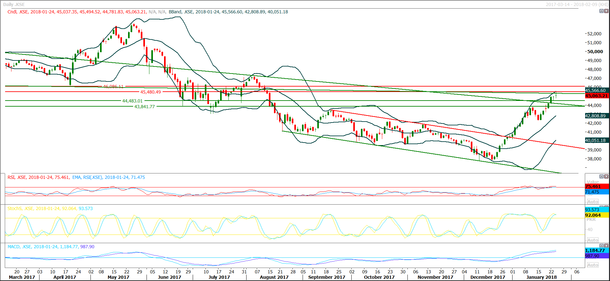Close the main candlestick chart panel
610x281 pixels.
click(x=606, y=11)
